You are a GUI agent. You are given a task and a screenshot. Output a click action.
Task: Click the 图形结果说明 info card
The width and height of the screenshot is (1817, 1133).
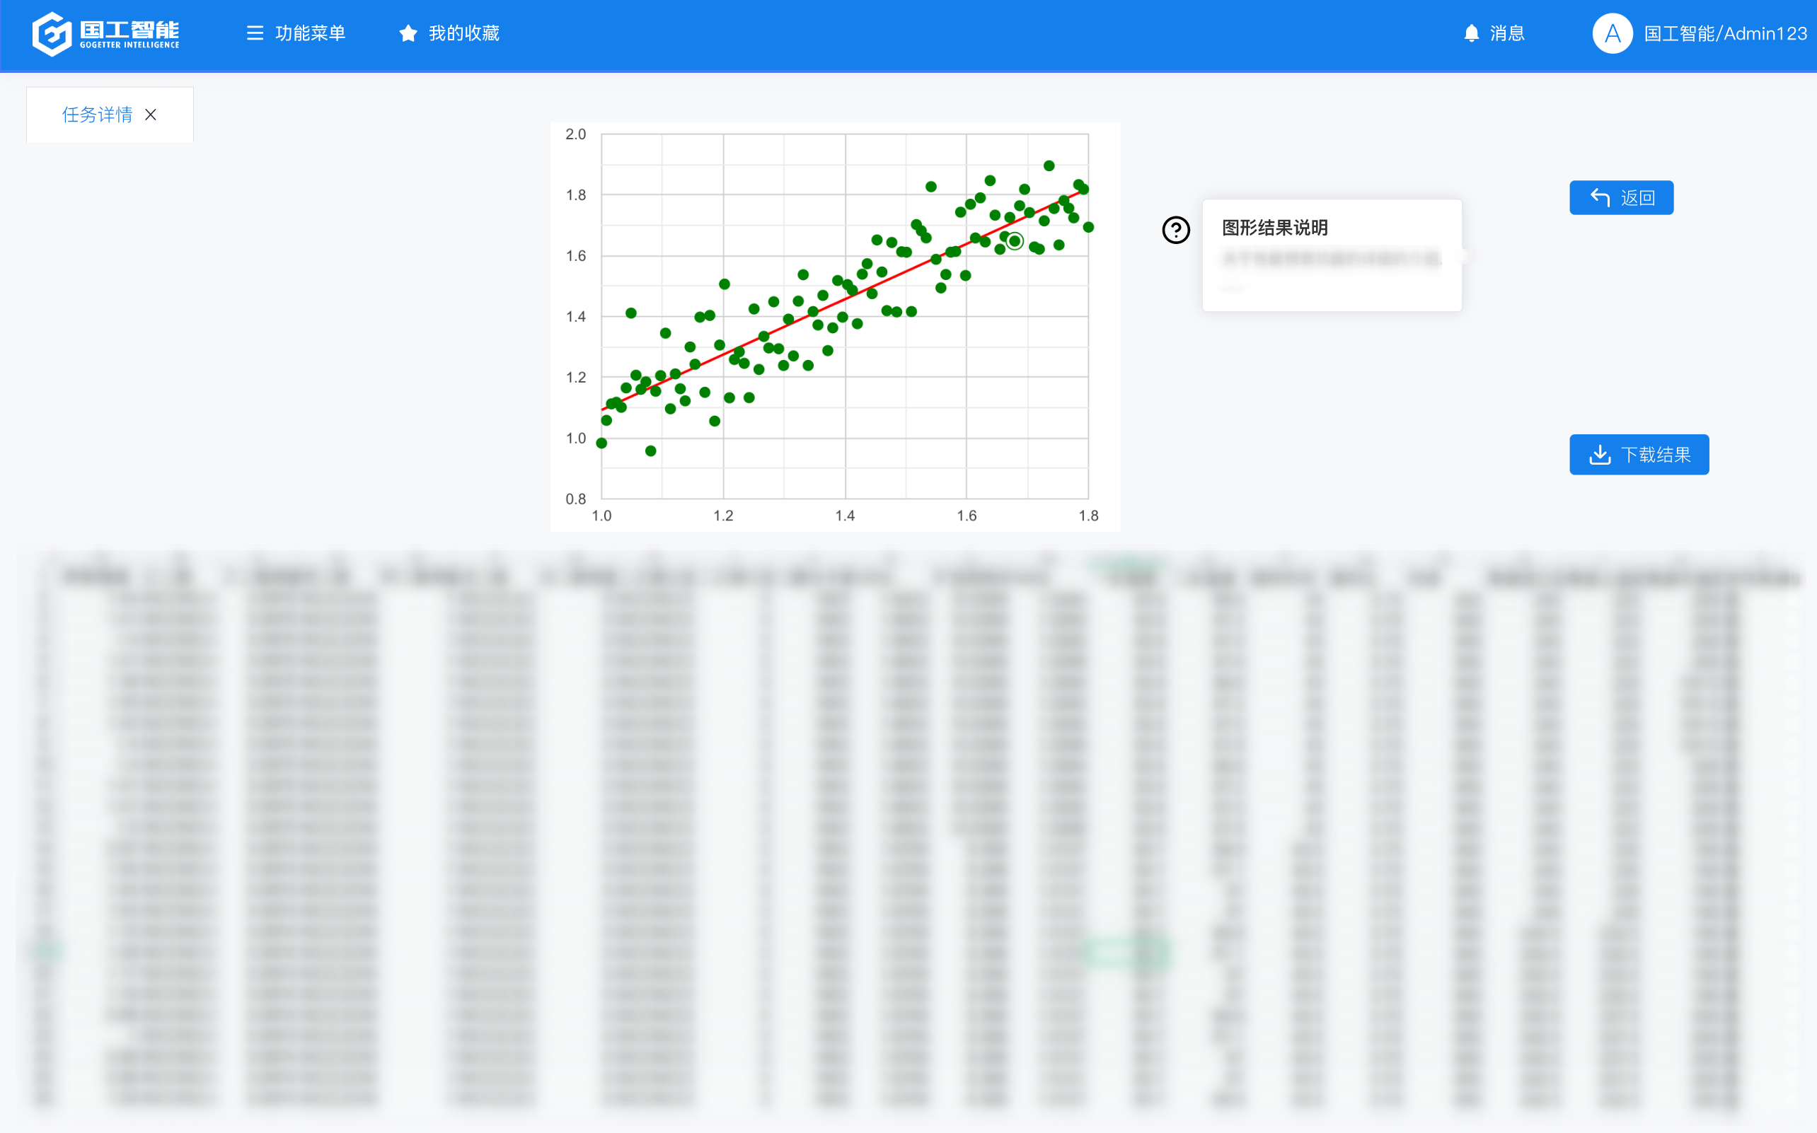point(1332,255)
